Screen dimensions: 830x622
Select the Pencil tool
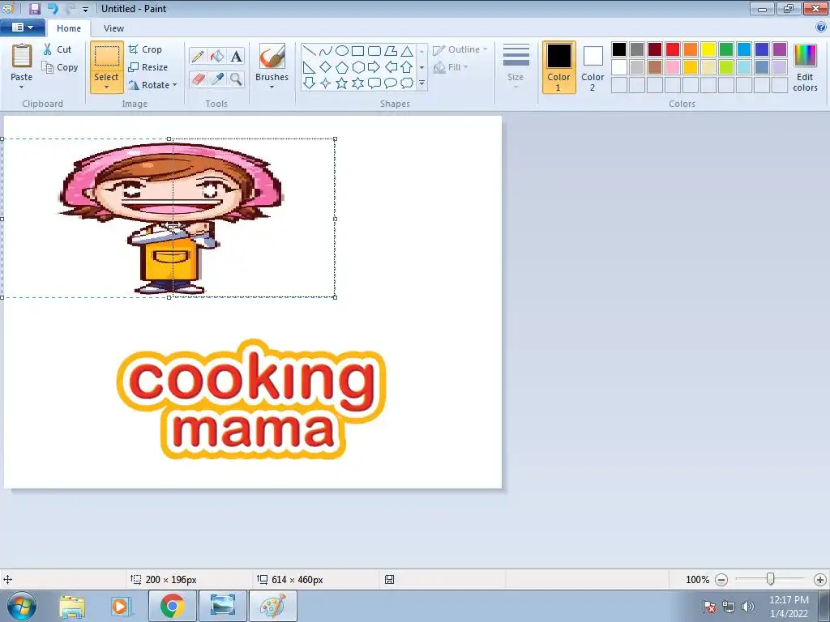(x=198, y=56)
